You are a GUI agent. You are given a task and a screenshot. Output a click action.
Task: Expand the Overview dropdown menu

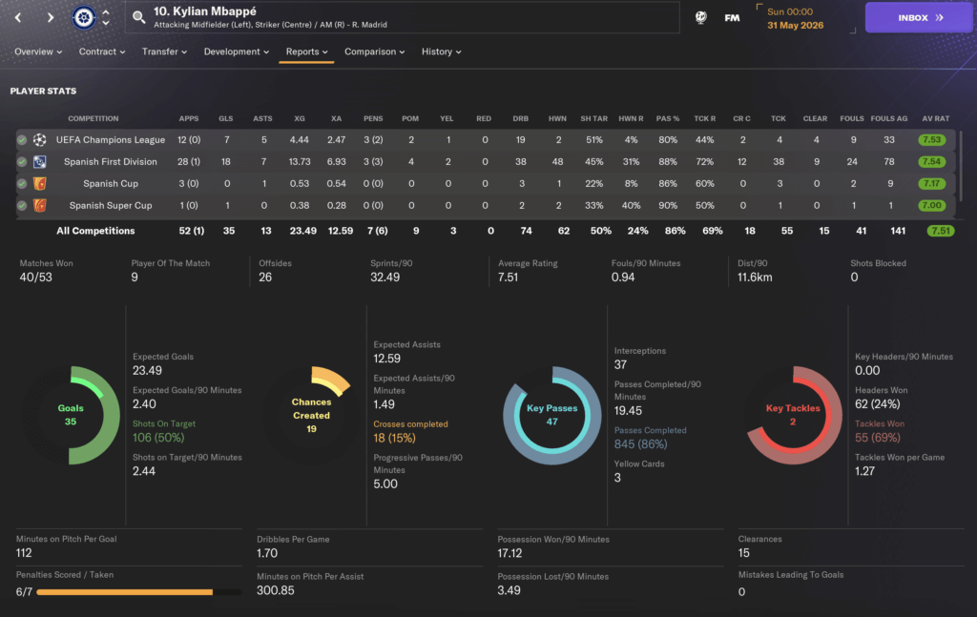[x=38, y=51]
